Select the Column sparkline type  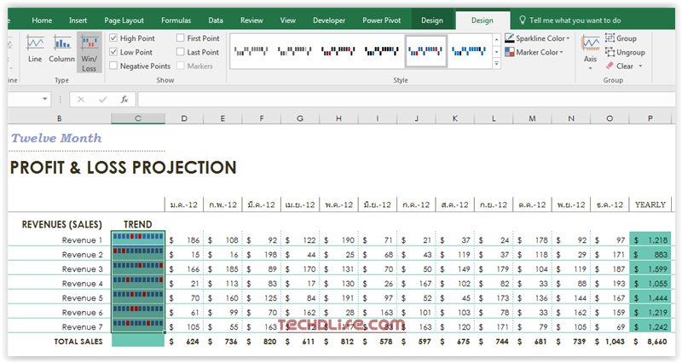[61, 50]
